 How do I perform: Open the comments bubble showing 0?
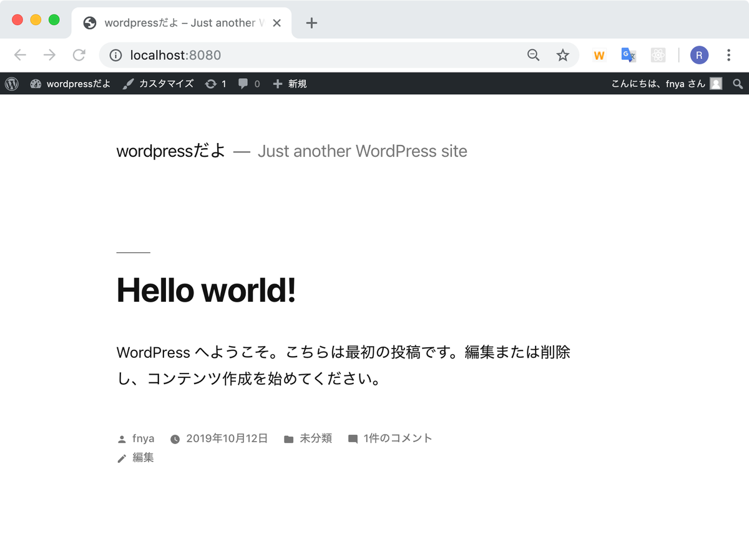click(x=249, y=84)
